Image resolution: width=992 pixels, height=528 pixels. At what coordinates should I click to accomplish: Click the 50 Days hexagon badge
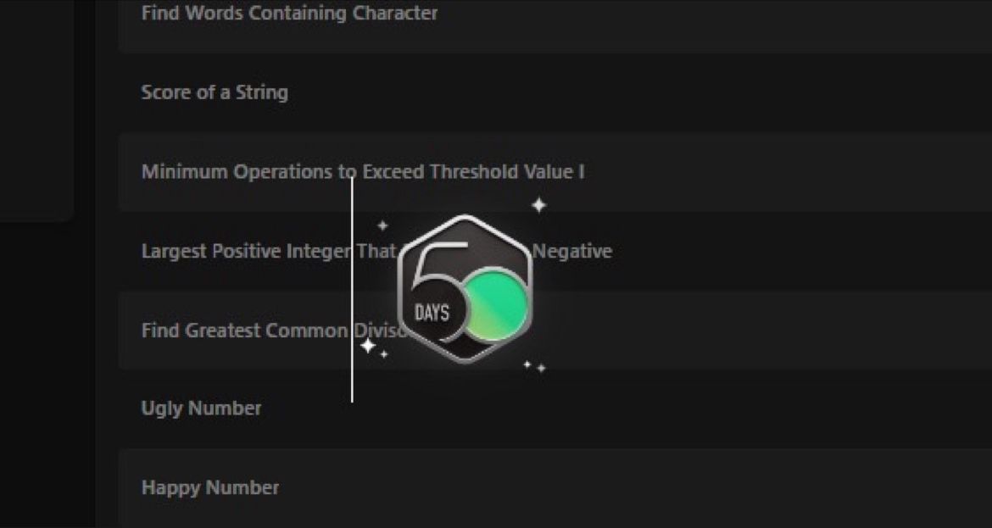click(x=465, y=288)
